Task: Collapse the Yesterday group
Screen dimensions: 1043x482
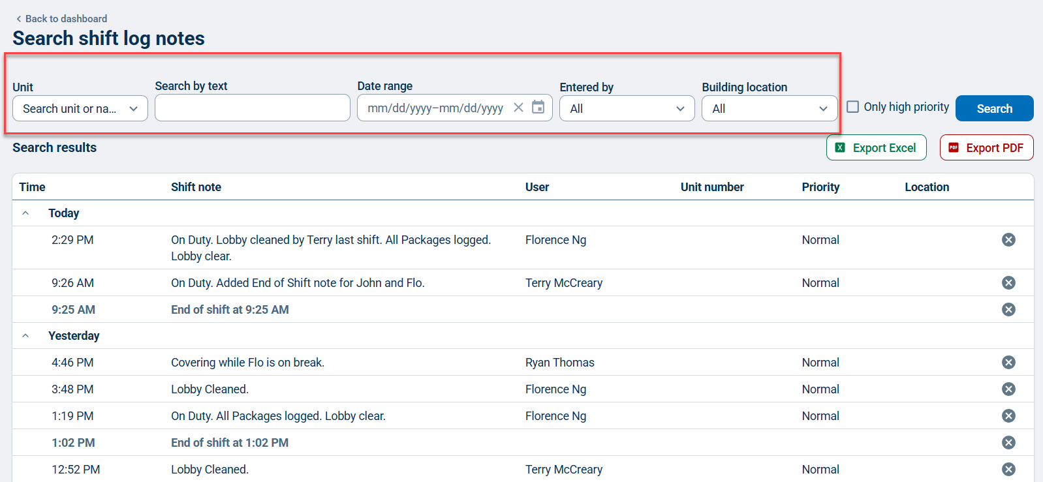Action: click(x=25, y=336)
